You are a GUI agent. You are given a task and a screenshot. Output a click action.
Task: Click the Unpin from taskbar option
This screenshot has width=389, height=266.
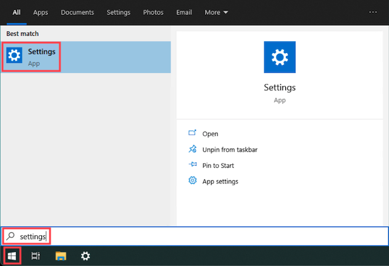click(x=230, y=150)
